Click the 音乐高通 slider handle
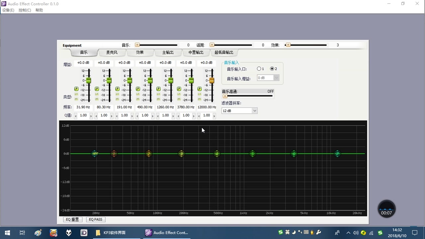Screen dimensions: 425x239 (225, 96)
